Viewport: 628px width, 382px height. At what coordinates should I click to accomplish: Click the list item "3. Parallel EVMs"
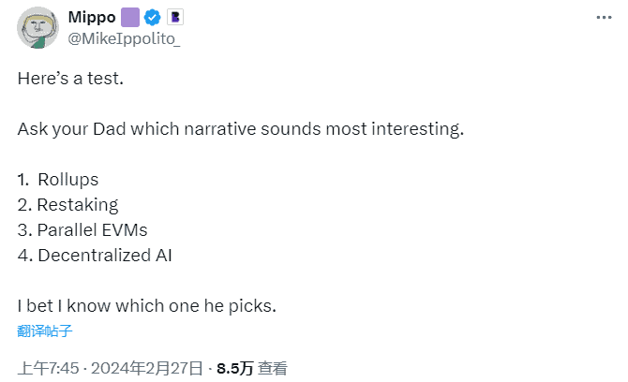82,230
